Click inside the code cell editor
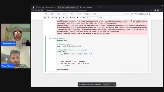 click(103, 54)
